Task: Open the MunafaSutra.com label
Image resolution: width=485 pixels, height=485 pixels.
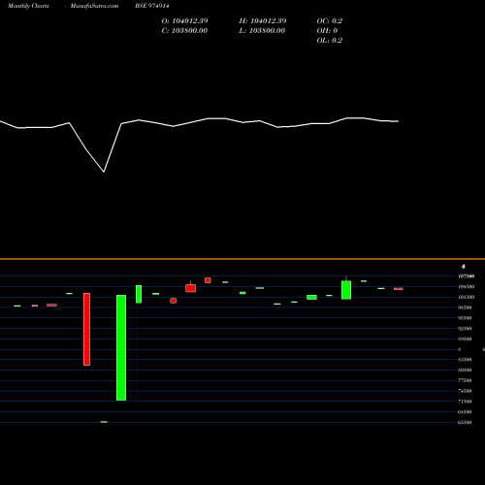Action: pos(94,6)
